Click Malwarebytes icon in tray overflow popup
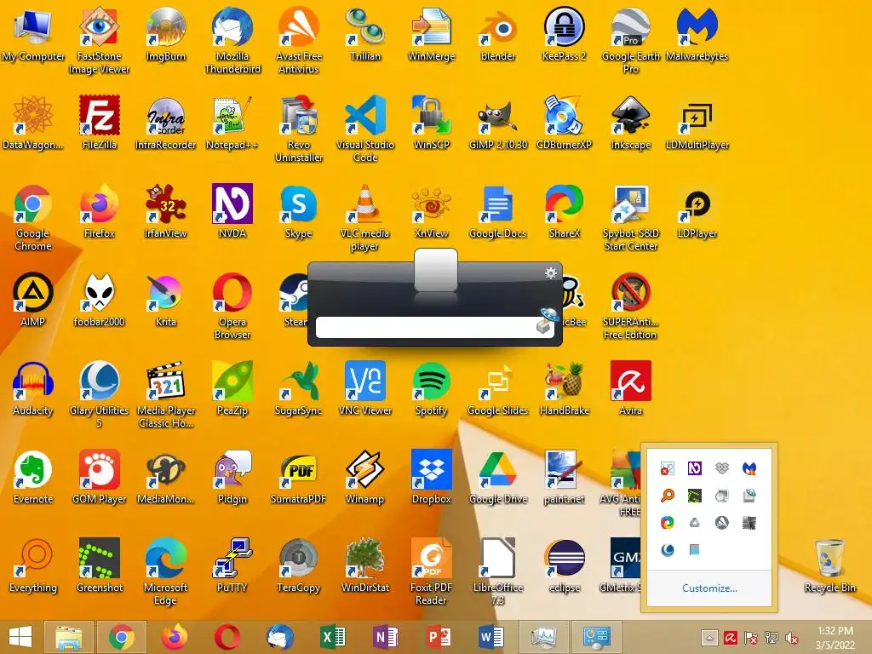Image resolution: width=872 pixels, height=654 pixels. click(x=749, y=468)
